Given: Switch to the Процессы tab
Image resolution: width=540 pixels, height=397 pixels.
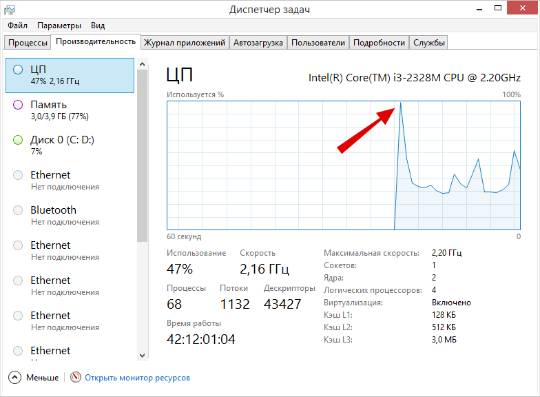Looking at the screenshot, I should click(28, 43).
